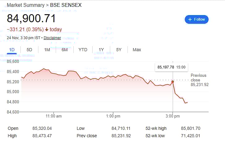This screenshot has height=144, width=225.
Task: Click the Market Summary breadcrumb
Action: (25, 5)
